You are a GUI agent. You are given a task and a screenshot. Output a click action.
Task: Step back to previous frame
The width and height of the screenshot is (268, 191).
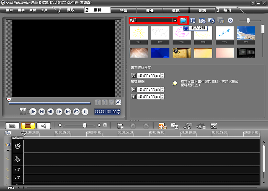tap(50, 112)
